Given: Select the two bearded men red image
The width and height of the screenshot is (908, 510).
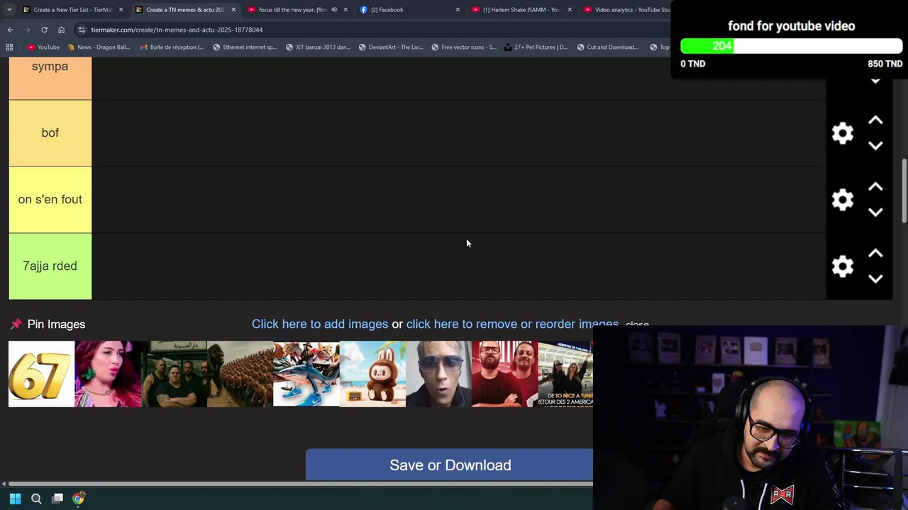Looking at the screenshot, I should (505, 374).
